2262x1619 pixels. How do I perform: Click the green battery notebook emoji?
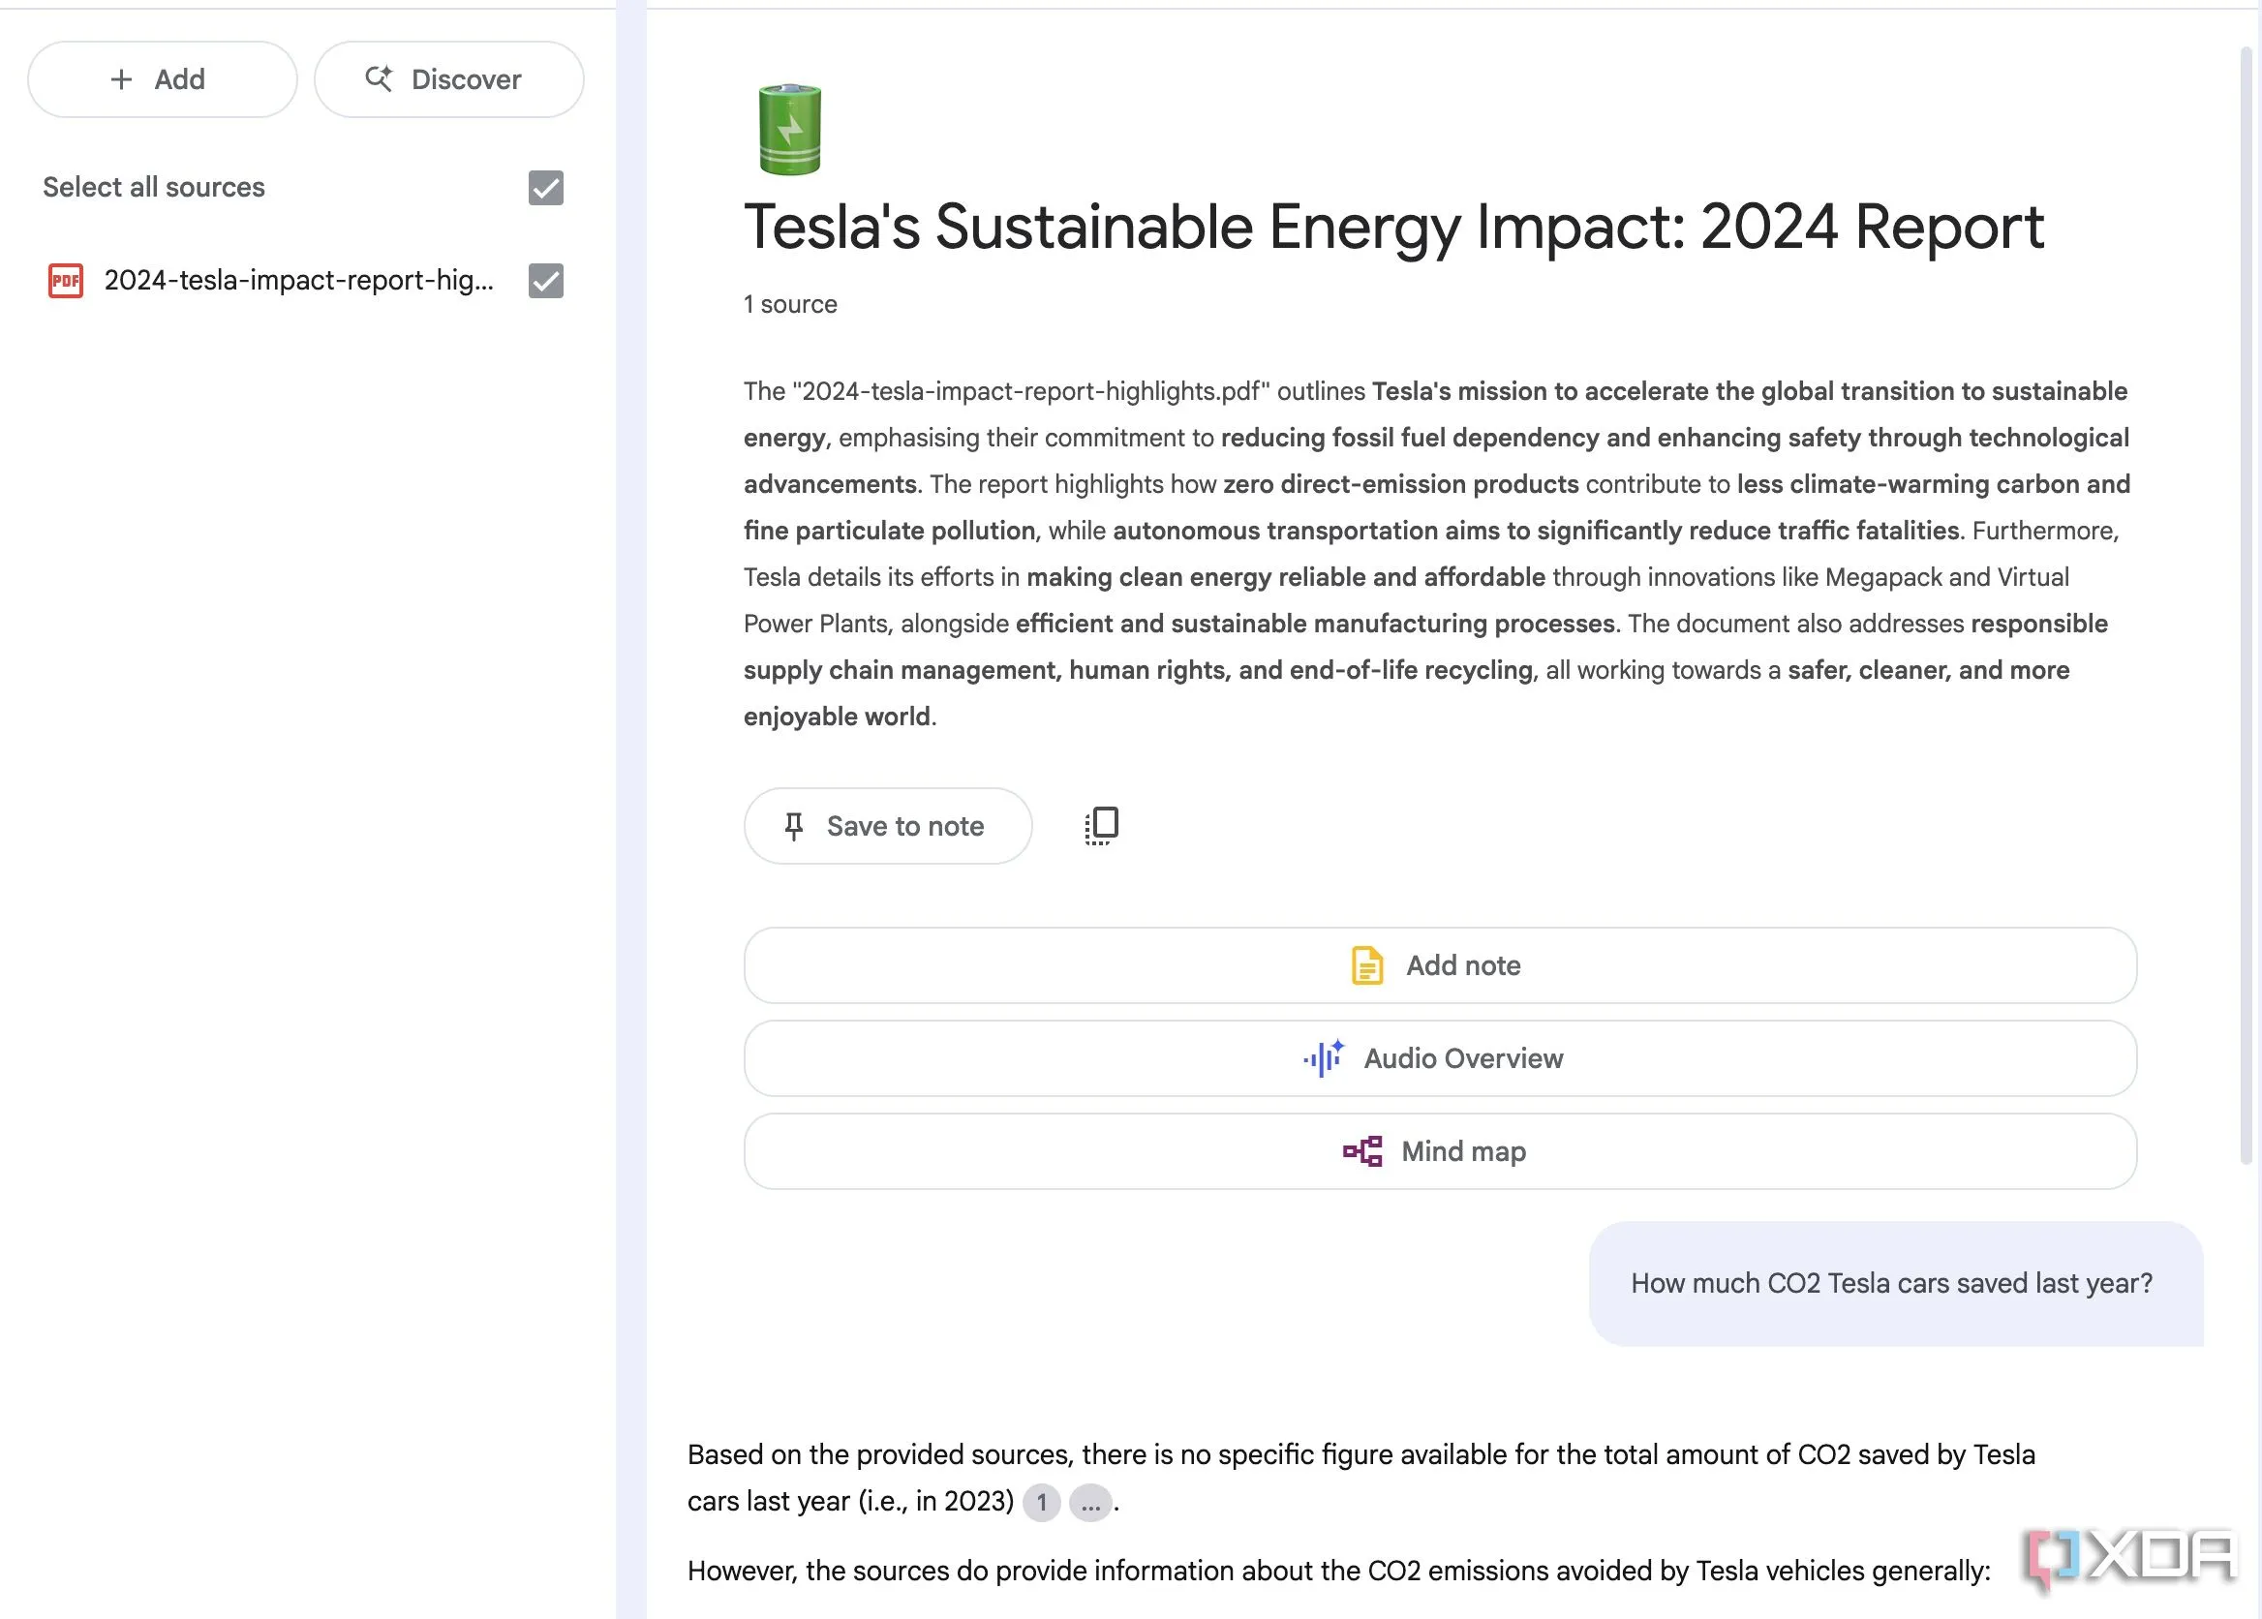click(x=789, y=130)
